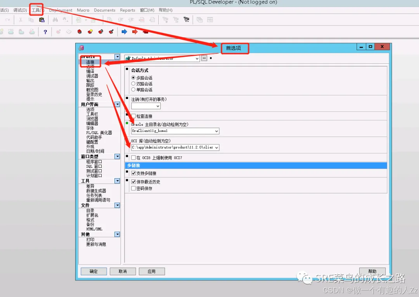Image resolution: width=419 pixels, height=297 pixels.
Task: Open the 工具 menu in menu bar
Action: pos(37,10)
